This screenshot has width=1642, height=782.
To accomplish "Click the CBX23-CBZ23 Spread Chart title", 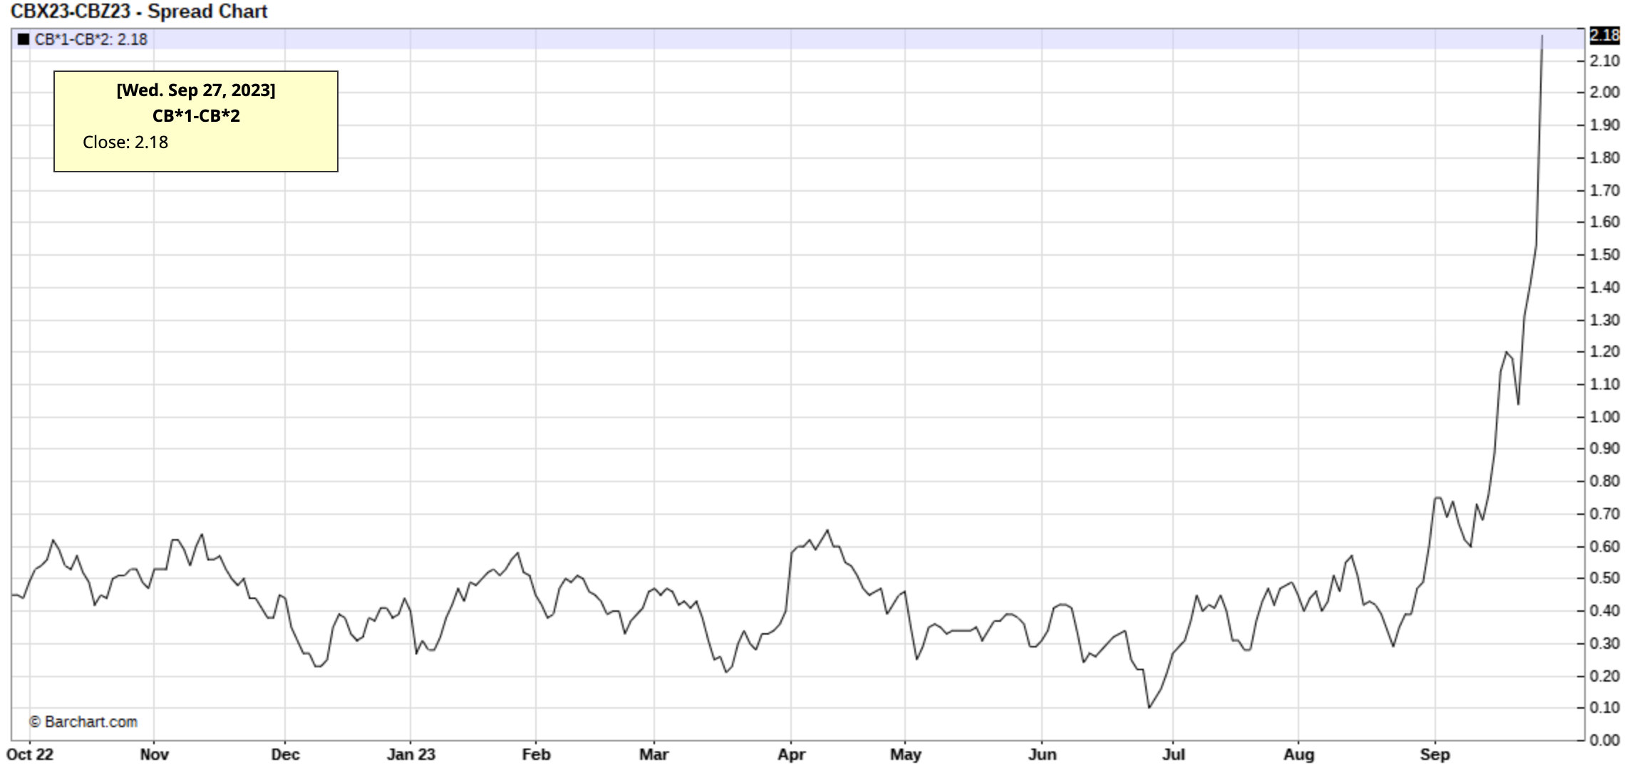I will [x=139, y=11].
